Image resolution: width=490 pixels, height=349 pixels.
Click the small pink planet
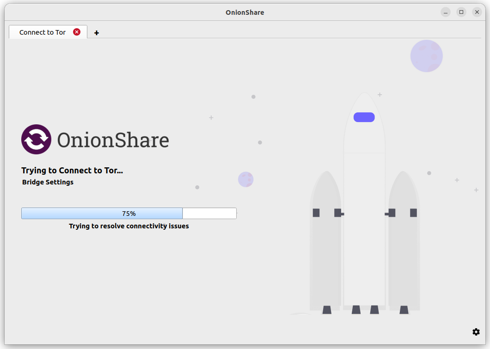245,179
